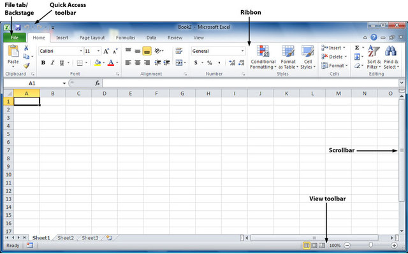Click the Merge & Center icon
The height and width of the screenshot is (254, 408).
(x=179, y=62)
